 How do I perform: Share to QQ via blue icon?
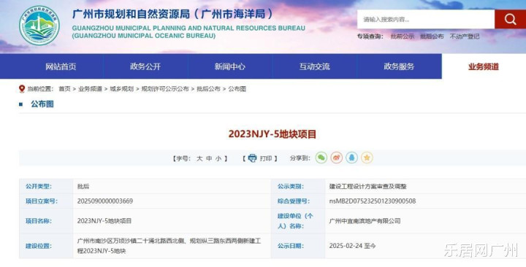coord(351,158)
